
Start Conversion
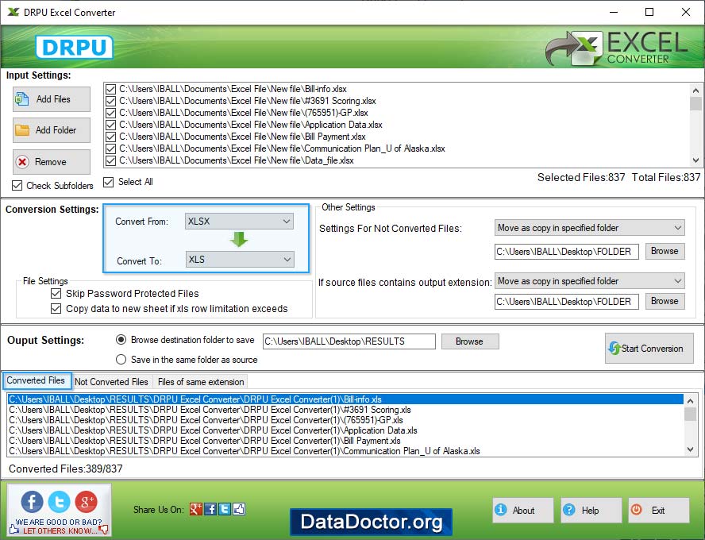(x=649, y=348)
